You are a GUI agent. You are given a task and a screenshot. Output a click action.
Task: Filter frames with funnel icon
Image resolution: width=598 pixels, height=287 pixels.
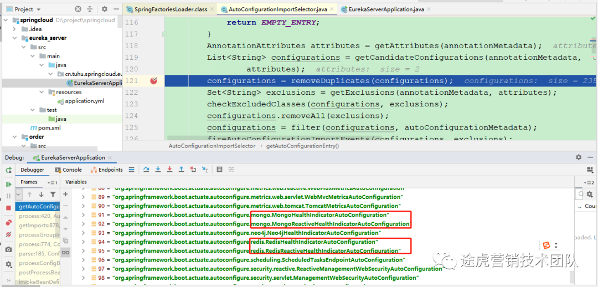coord(53,194)
